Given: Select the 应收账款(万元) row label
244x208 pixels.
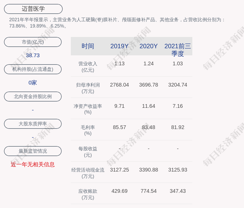Looking at the screenshot, I should pos(88,194).
